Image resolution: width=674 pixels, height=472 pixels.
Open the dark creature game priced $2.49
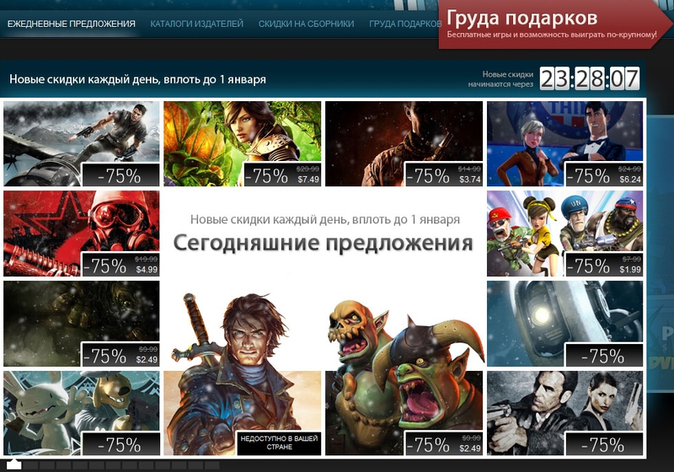coord(81,324)
